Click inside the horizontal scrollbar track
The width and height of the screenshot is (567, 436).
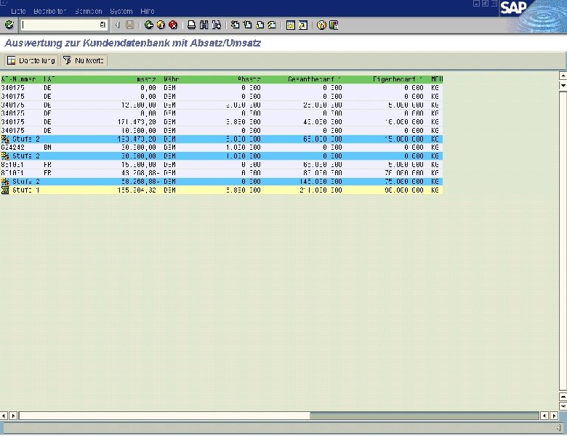point(425,416)
